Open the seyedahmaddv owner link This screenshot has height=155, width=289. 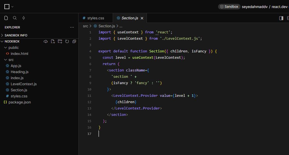coord(255,7)
